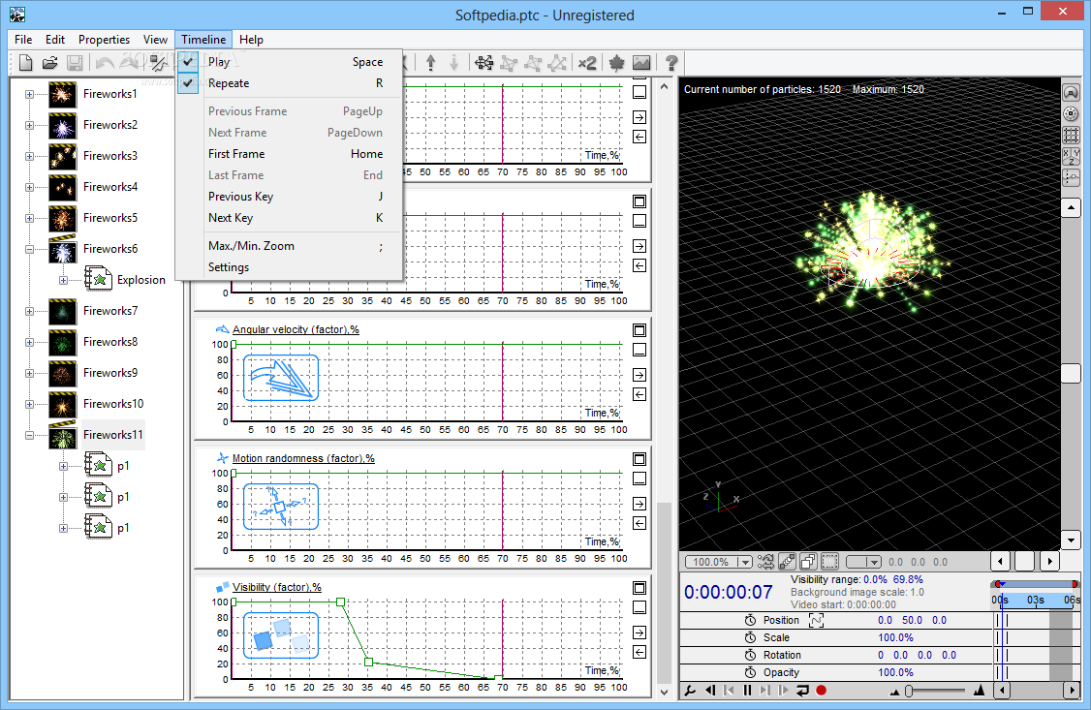1091x710 pixels.
Task: Click the Position stopwatch icon
Action: [x=750, y=620]
